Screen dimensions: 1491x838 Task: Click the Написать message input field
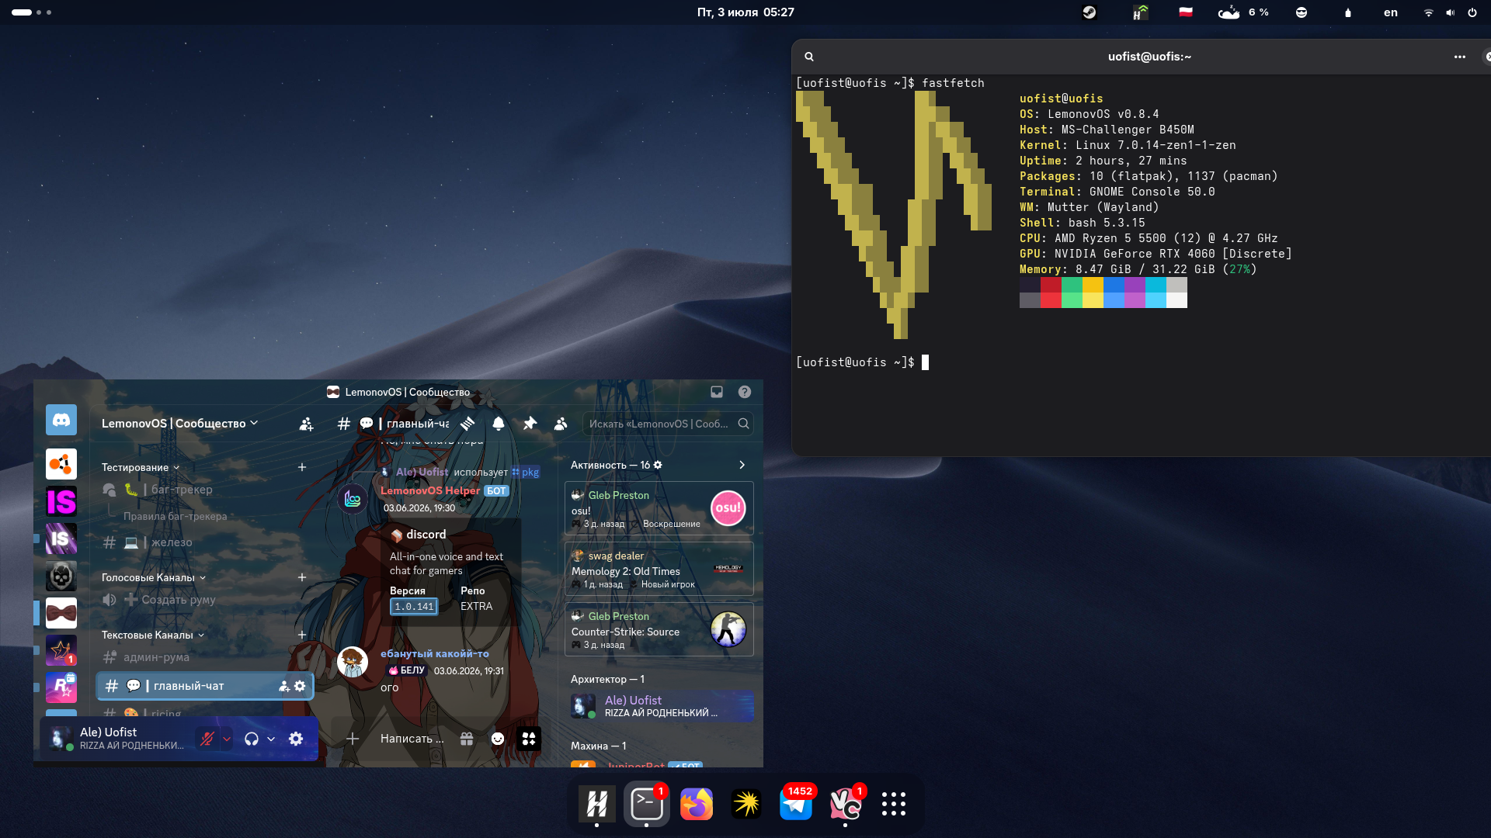pos(412,739)
